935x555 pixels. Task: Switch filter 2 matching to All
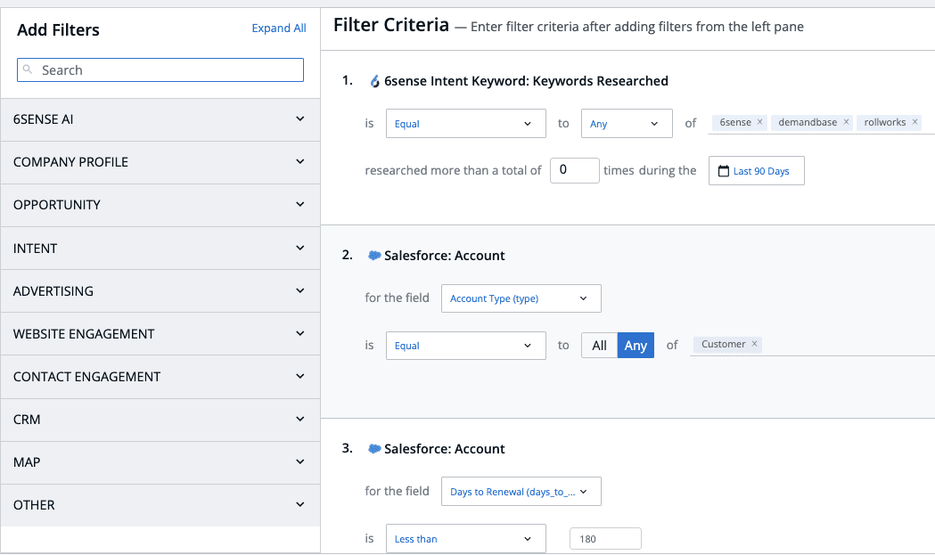tap(599, 345)
